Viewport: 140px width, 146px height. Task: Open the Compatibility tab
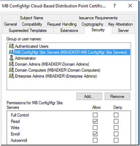[32, 24]
